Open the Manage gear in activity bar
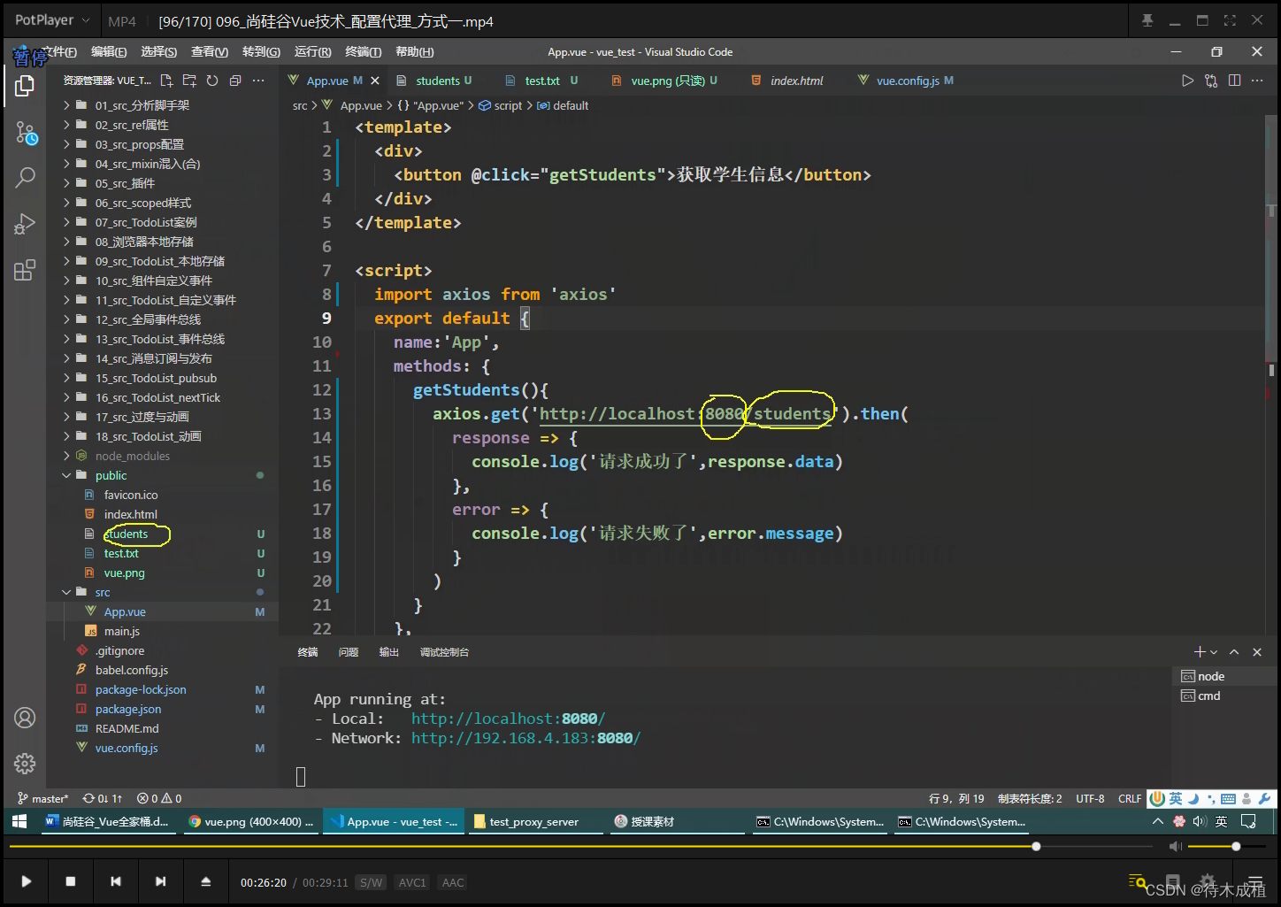 click(25, 764)
